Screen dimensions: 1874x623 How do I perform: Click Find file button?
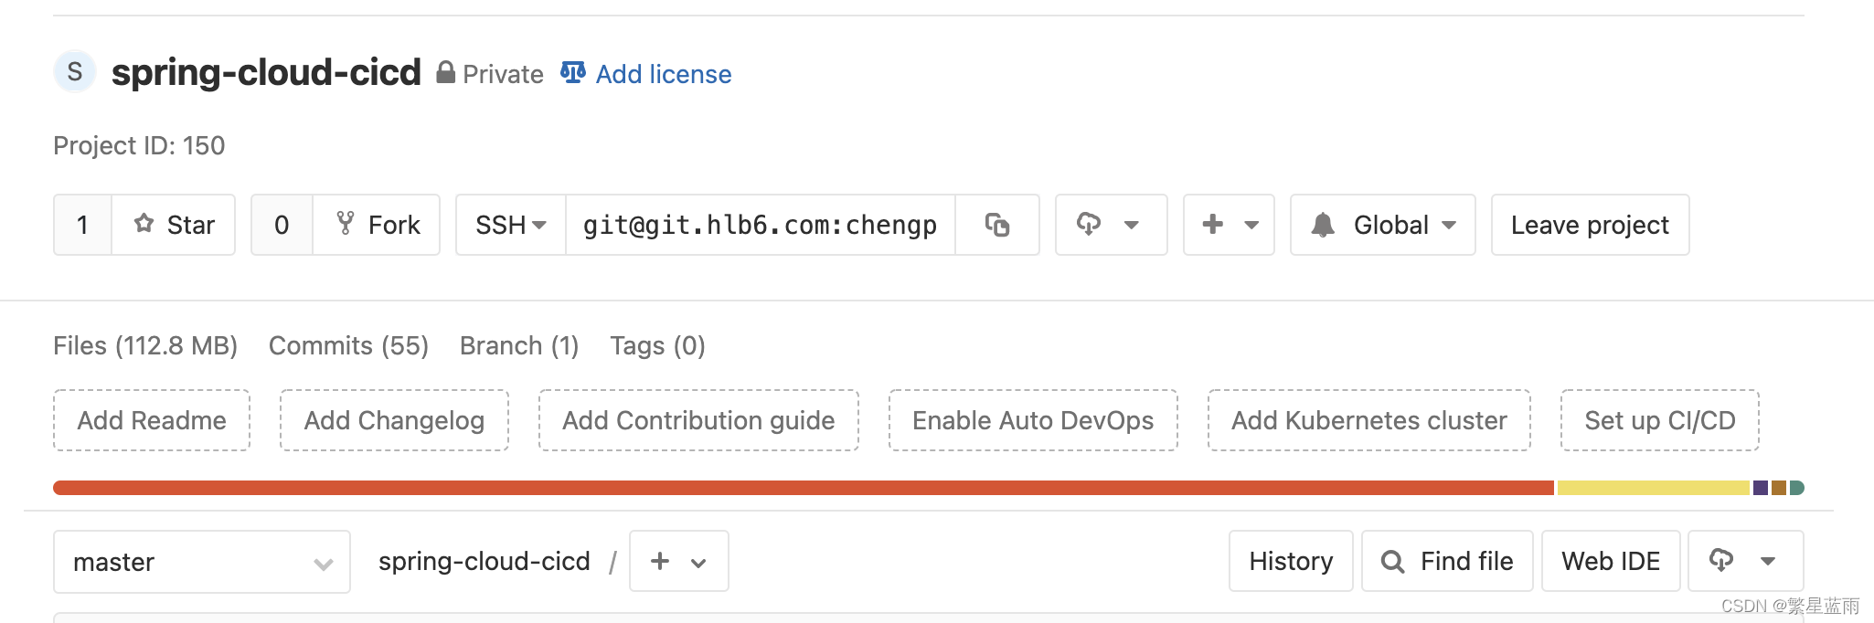[x=1447, y=561]
